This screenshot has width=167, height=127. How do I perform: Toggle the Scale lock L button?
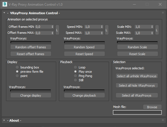(x=157, y=30)
